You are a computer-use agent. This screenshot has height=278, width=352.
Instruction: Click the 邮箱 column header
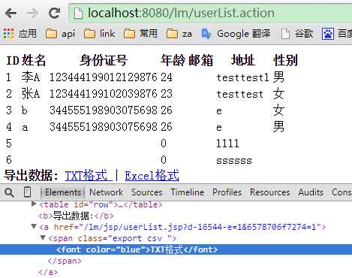tap(200, 60)
